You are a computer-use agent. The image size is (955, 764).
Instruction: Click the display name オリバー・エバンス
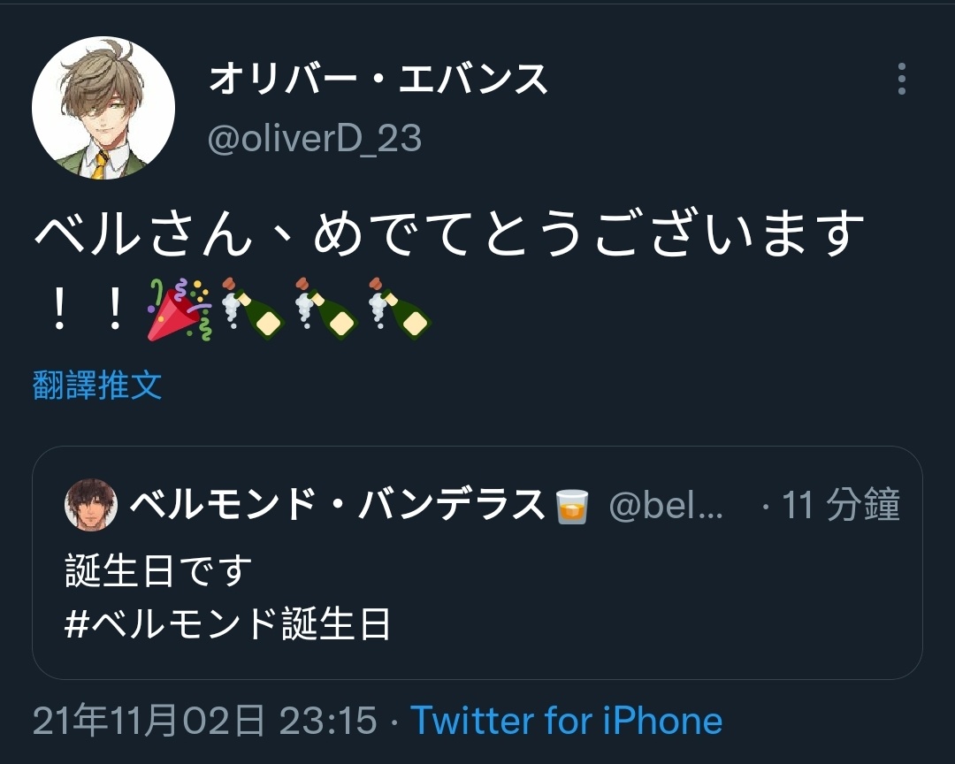(378, 80)
